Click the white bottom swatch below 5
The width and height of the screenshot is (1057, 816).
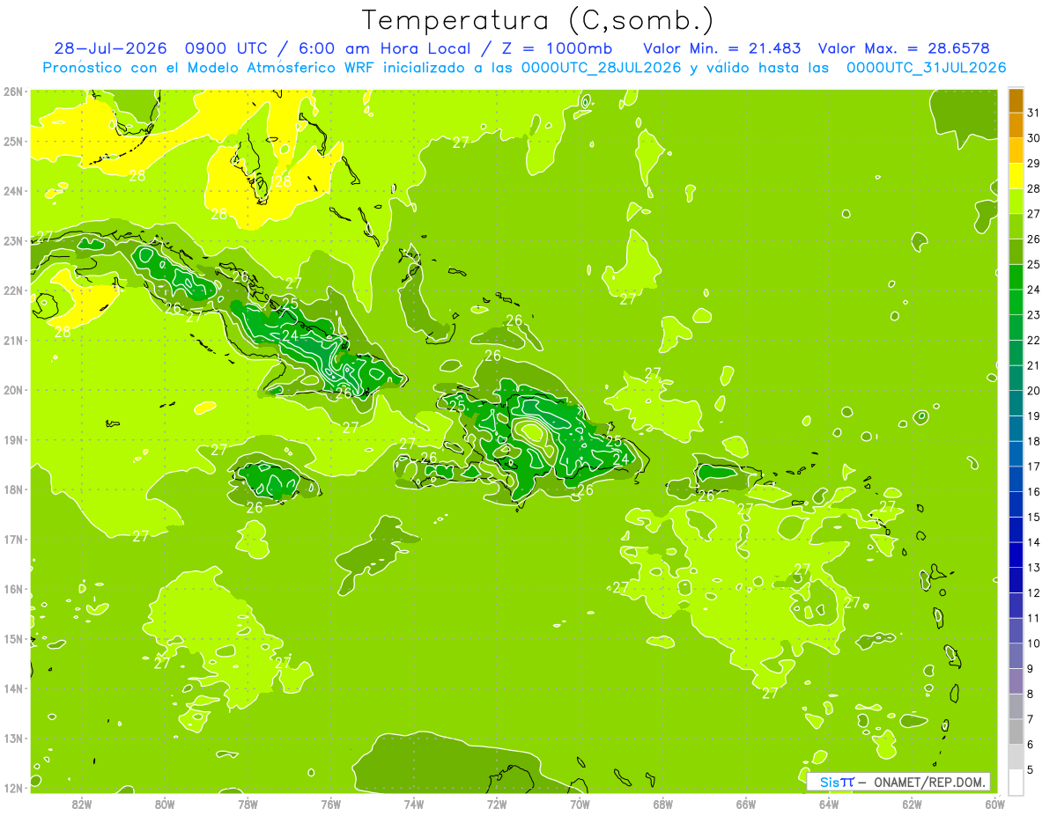click(x=1016, y=782)
